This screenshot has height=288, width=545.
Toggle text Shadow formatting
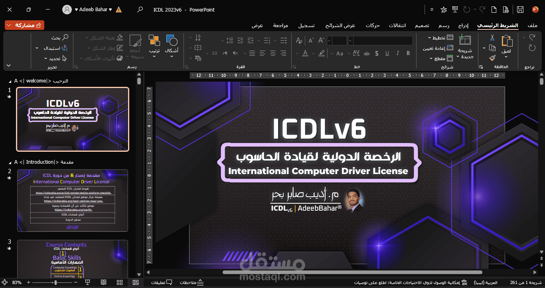[x=377, y=53]
